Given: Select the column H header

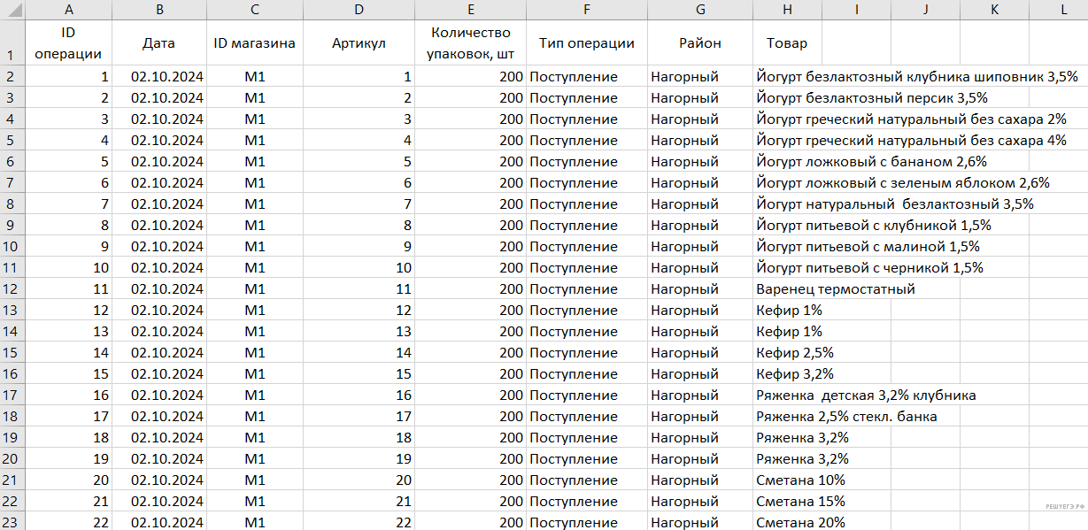Looking at the screenshot, I should pos(787,9).
